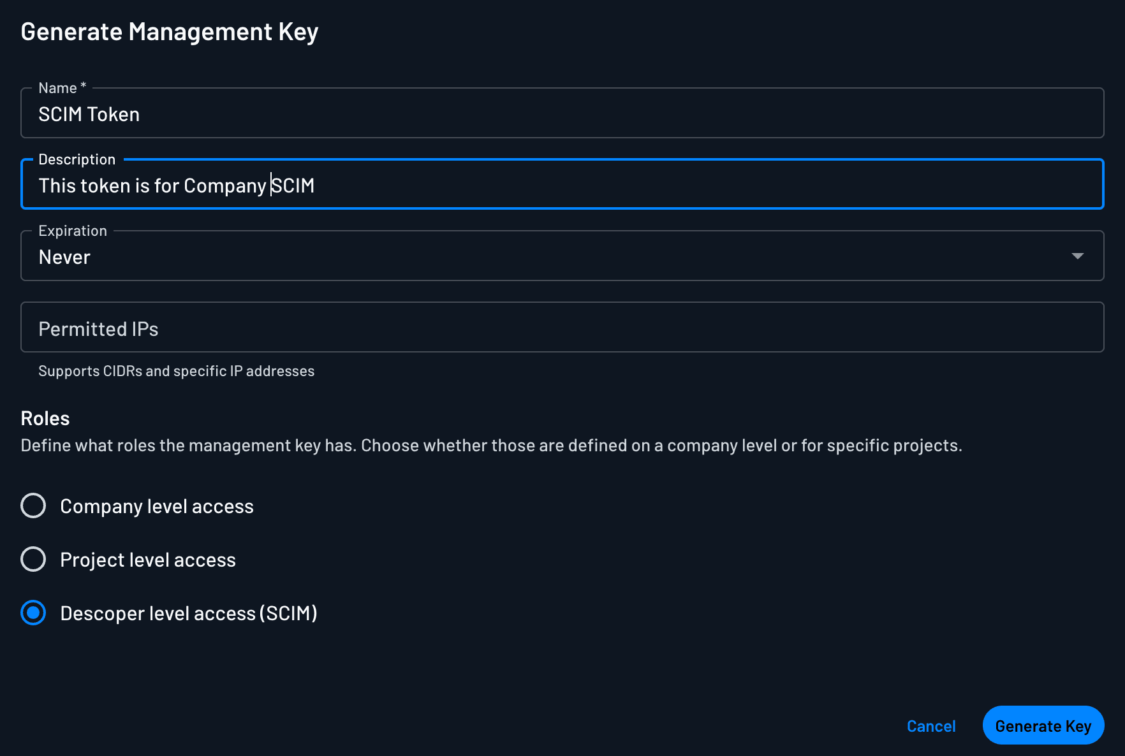Image resolution: width=1125 pixels, height=756 pixels.
Task: Click the 'Roles' section heading
Action: pyautogui.click(x=45, y=418)
